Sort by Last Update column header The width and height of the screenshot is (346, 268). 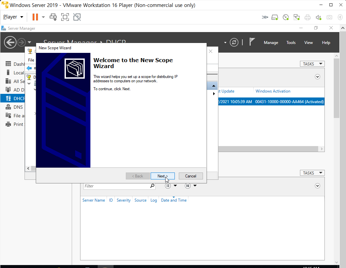click(226, 91)
